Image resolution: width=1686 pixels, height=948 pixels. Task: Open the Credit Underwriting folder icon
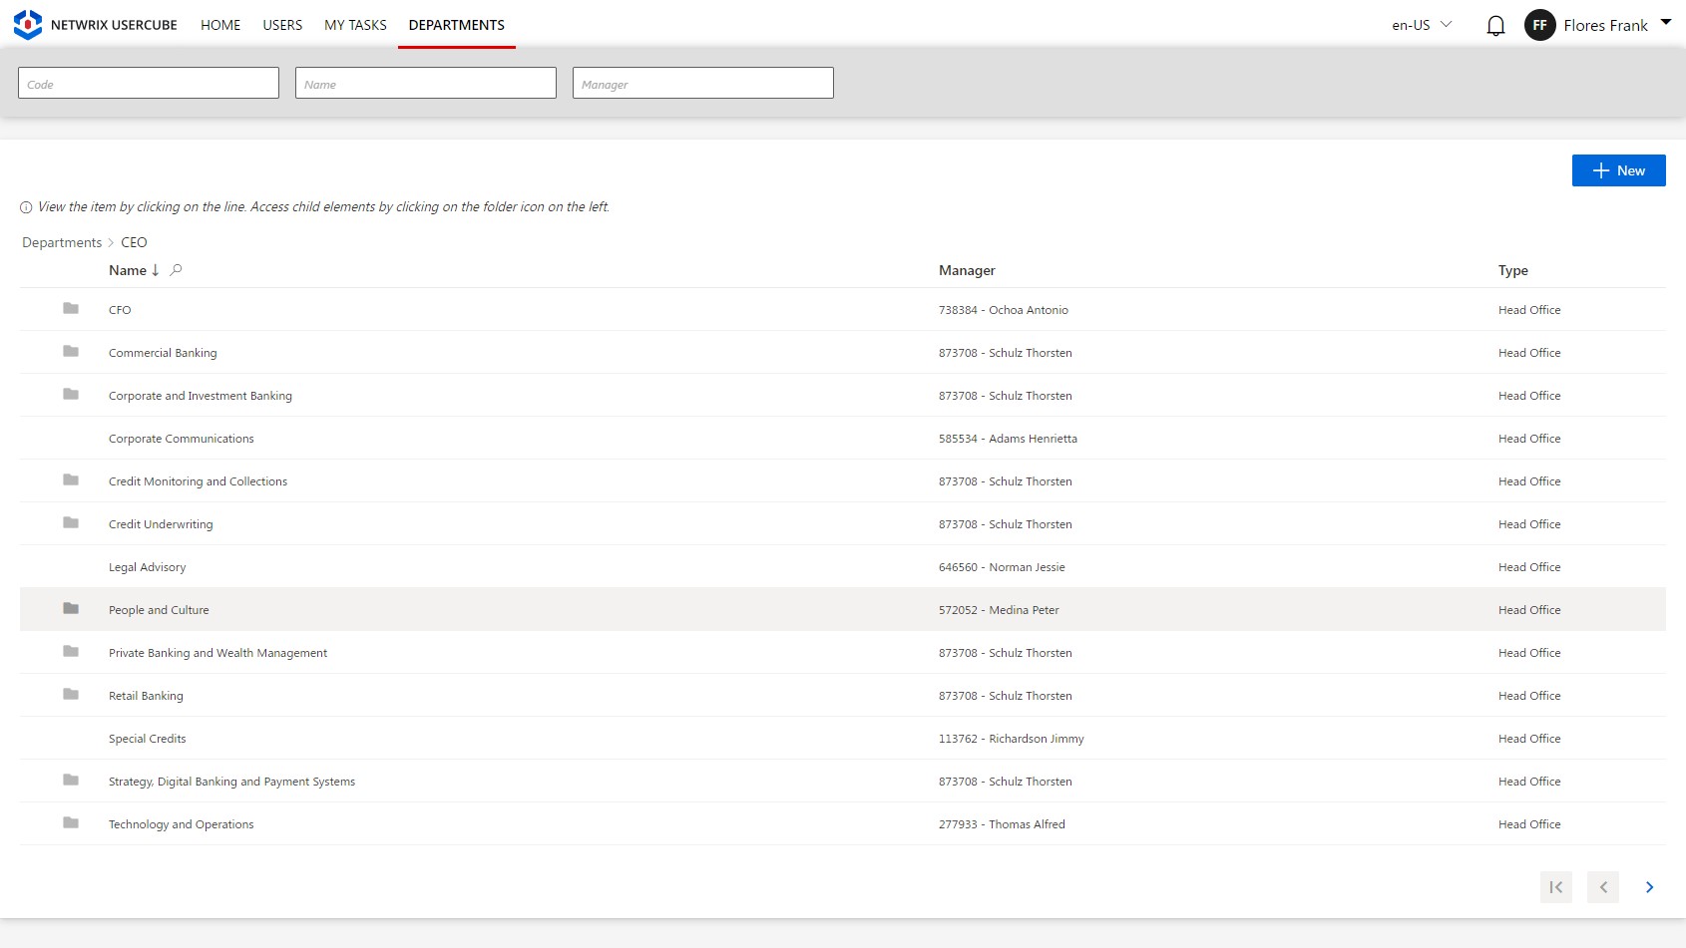[70, 522]
